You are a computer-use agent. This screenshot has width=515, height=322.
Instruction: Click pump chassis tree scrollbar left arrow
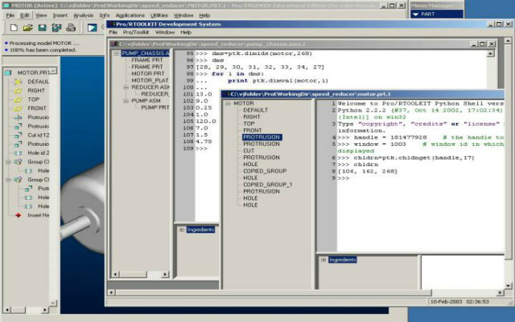[116, 274]
